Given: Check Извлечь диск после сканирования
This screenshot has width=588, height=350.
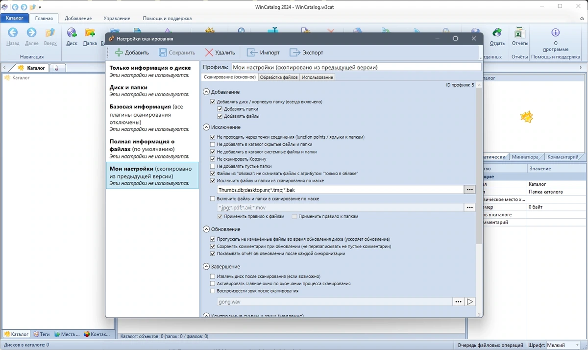Looking at the screenshot, I should tap(212, 276).
